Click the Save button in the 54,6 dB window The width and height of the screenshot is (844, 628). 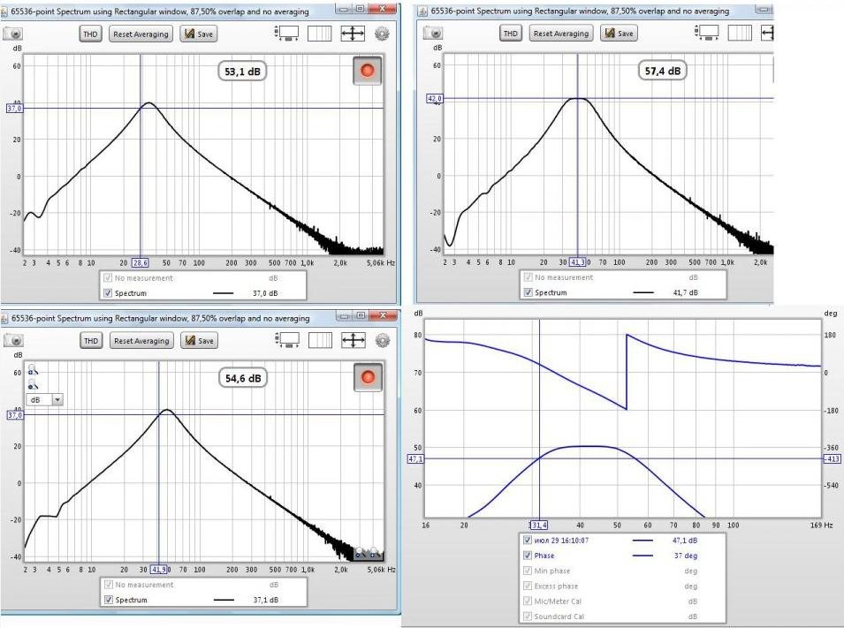point(199,341)
